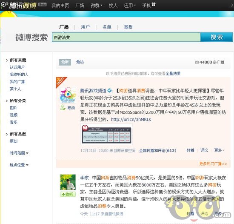Open 李东's avatar photo
The height and width of the screenshot is (224, 234).
68,182
